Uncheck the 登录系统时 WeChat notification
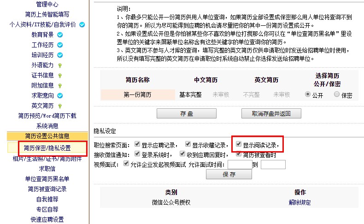The image size is (364, 224). [x=137, y=153]
